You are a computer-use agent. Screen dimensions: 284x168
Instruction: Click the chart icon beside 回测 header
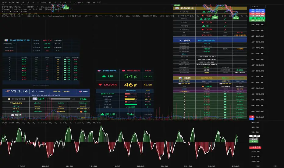(x=180, y=78)
